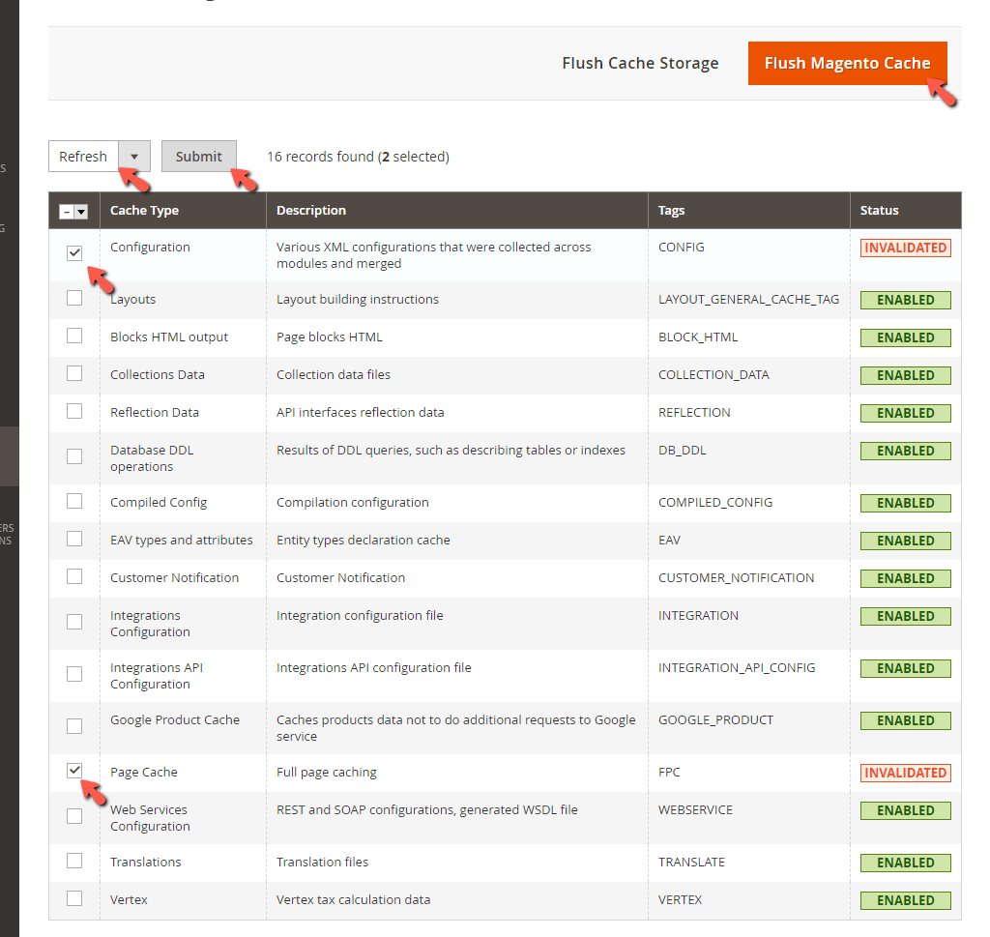Check the Translations cache checkbox
The width and height of the screenshot is (990, 937).
click(74, 860)
